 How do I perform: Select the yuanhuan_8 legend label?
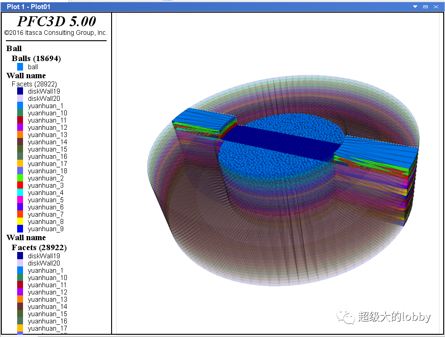coord(46,222)
